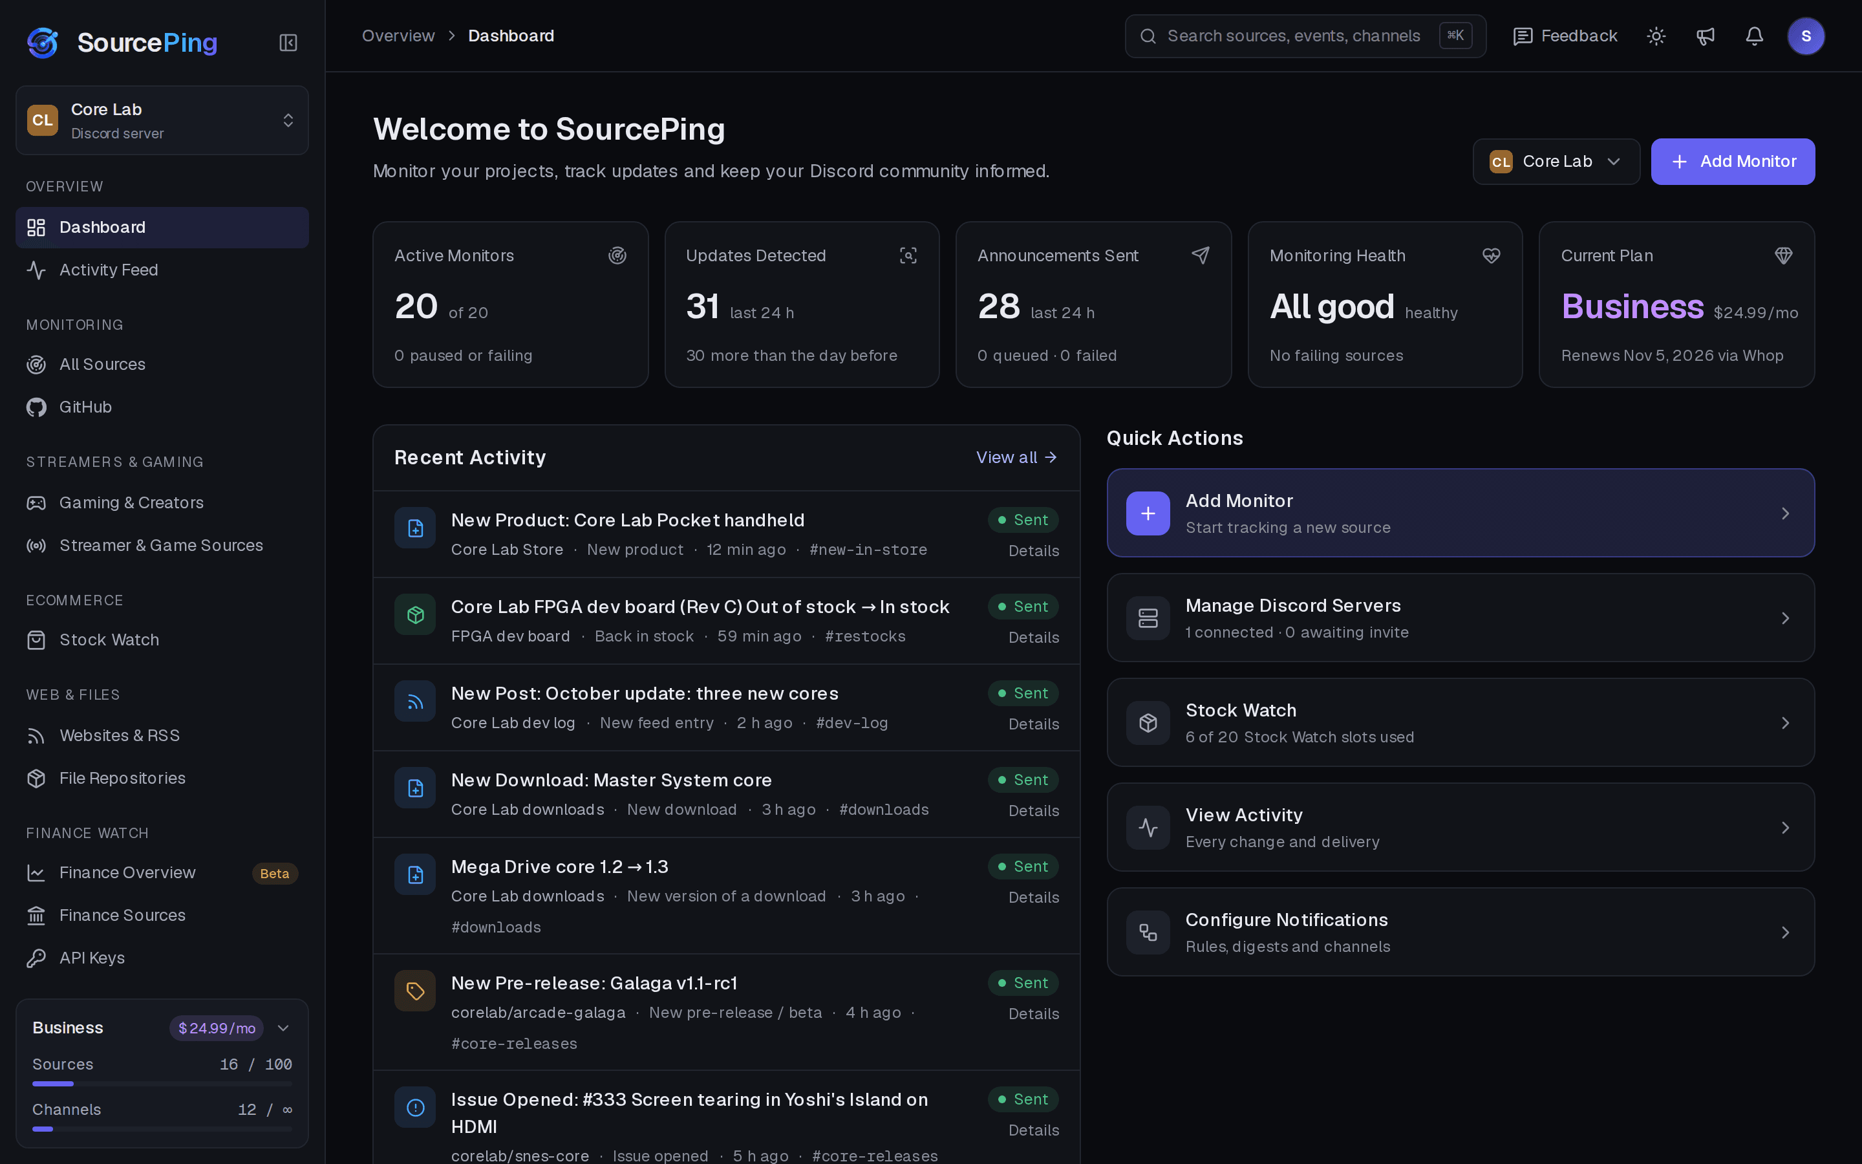1862x1164 pixels.
Task: Toggle light/dark theme sun icon
Action: click(x=1656, y=36)
